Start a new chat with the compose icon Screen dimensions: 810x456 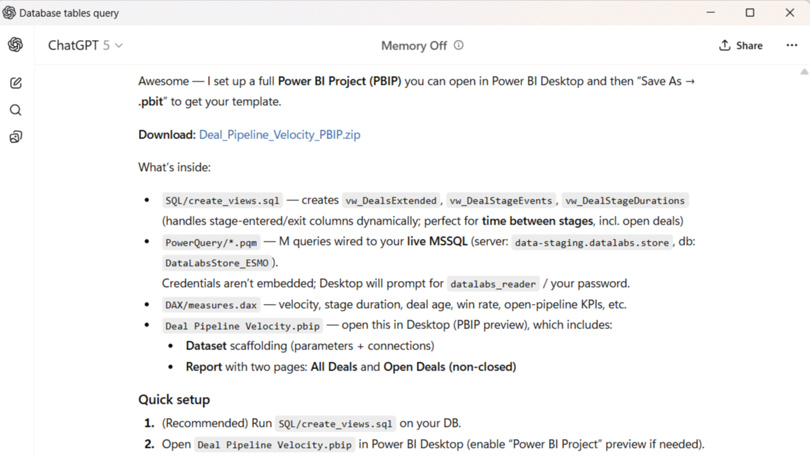pos(16,83)
